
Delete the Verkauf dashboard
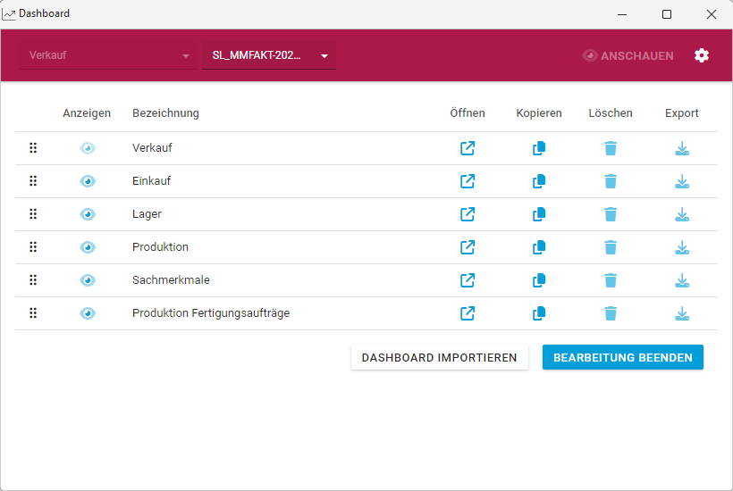[611, 148]
